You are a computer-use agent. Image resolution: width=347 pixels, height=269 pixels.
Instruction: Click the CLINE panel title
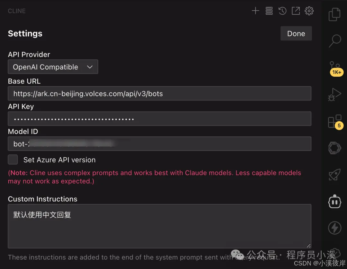pos(17,11)
